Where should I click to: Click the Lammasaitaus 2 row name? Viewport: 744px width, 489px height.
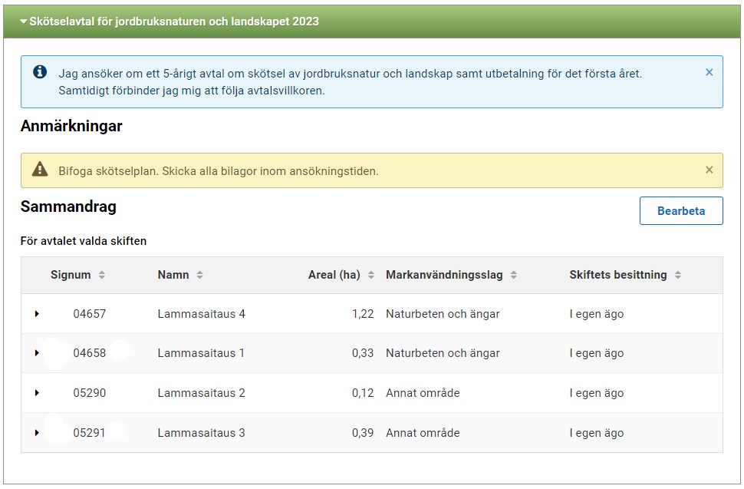tap(201, 393)
